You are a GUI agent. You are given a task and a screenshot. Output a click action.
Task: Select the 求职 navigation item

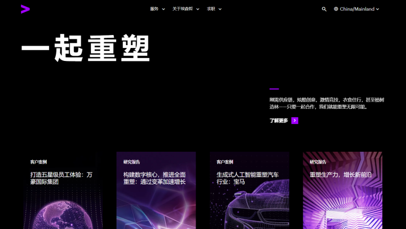pyautogui.click(x=211, y=9)
